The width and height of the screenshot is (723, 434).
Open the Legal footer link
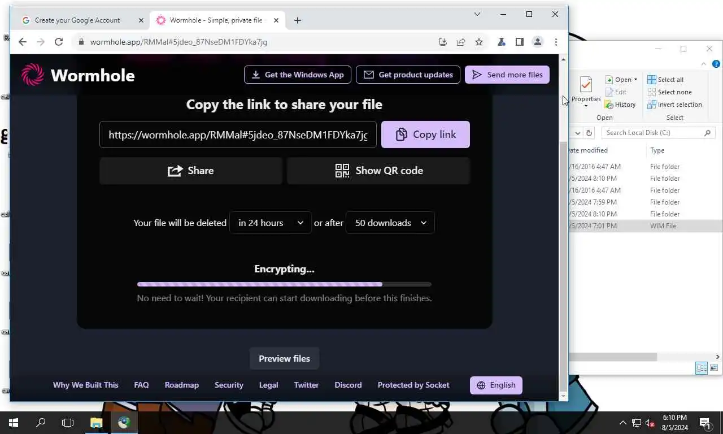[268, 385]
